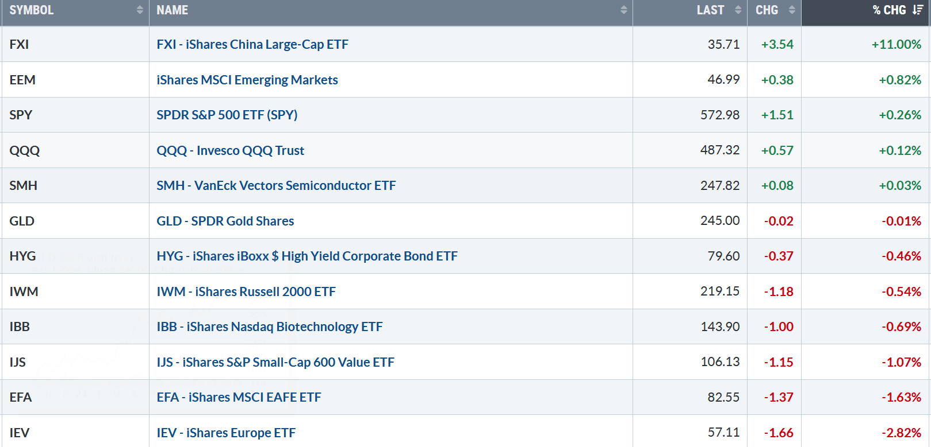Sort table by LAST column arrows
This screenshot has width=931, height=447.
click(x=738, y=10)
